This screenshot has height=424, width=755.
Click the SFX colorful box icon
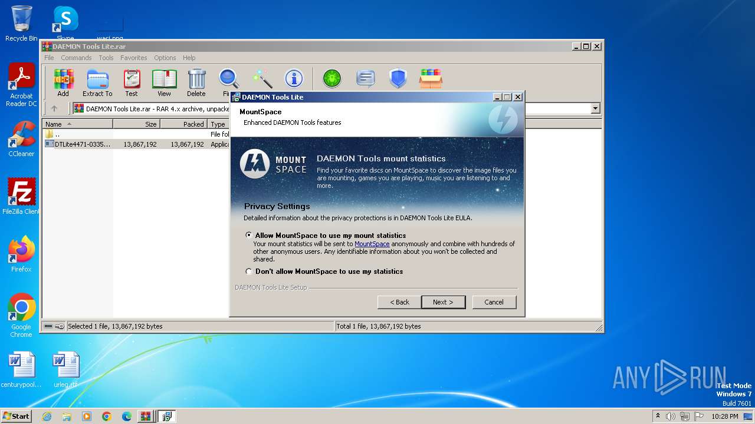431,78
